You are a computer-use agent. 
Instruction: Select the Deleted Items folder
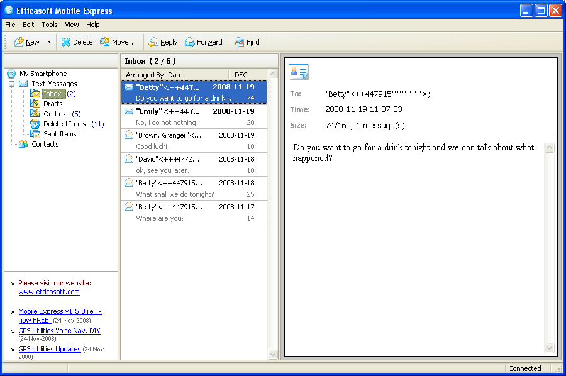click(64, 124)
